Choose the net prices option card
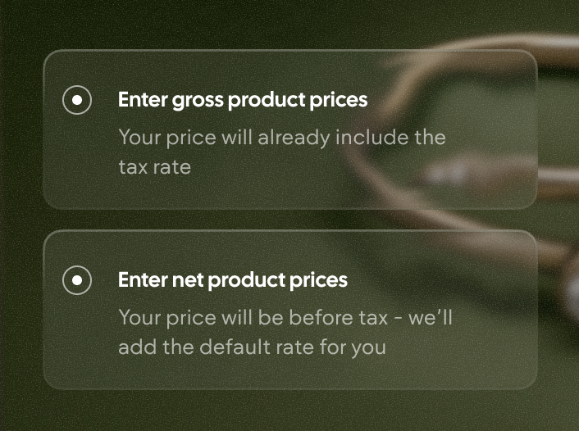 click(289, 310)
